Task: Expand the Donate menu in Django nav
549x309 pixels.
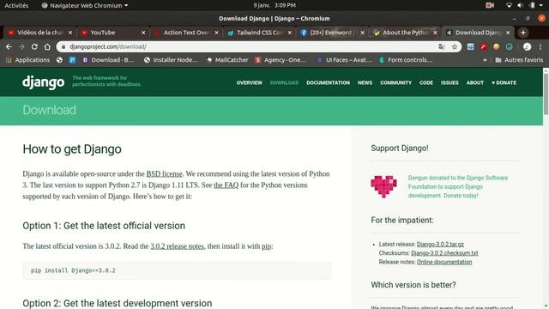Action: [504, 82]
